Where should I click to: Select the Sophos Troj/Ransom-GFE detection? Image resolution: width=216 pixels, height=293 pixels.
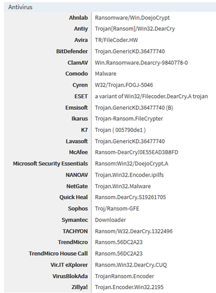coord(117,209)
